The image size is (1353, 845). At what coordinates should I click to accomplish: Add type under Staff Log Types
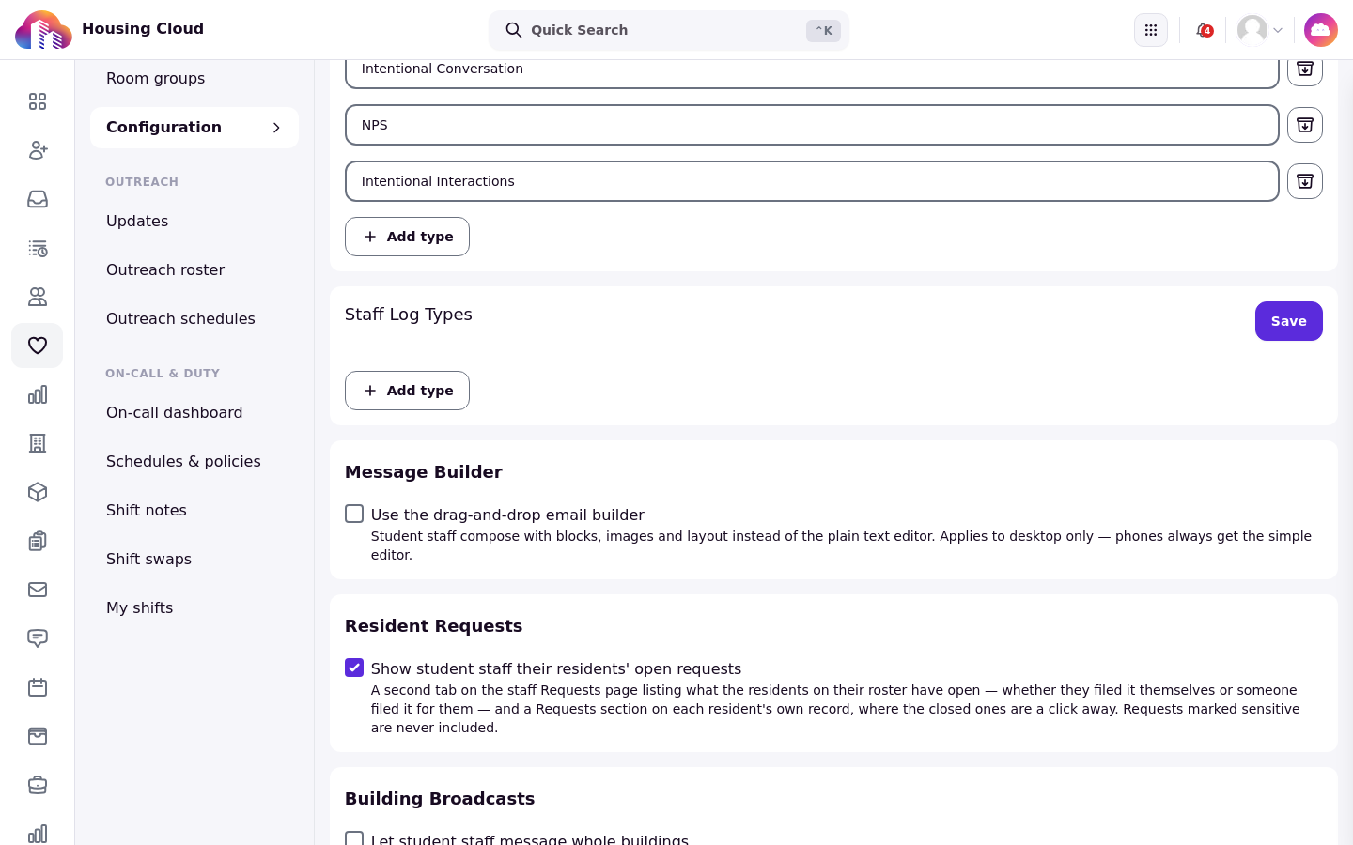(407, 391)
